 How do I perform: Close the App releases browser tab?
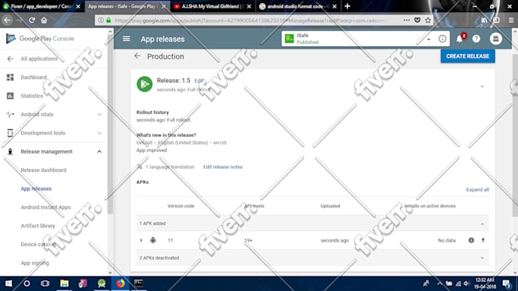coord(164,6)
